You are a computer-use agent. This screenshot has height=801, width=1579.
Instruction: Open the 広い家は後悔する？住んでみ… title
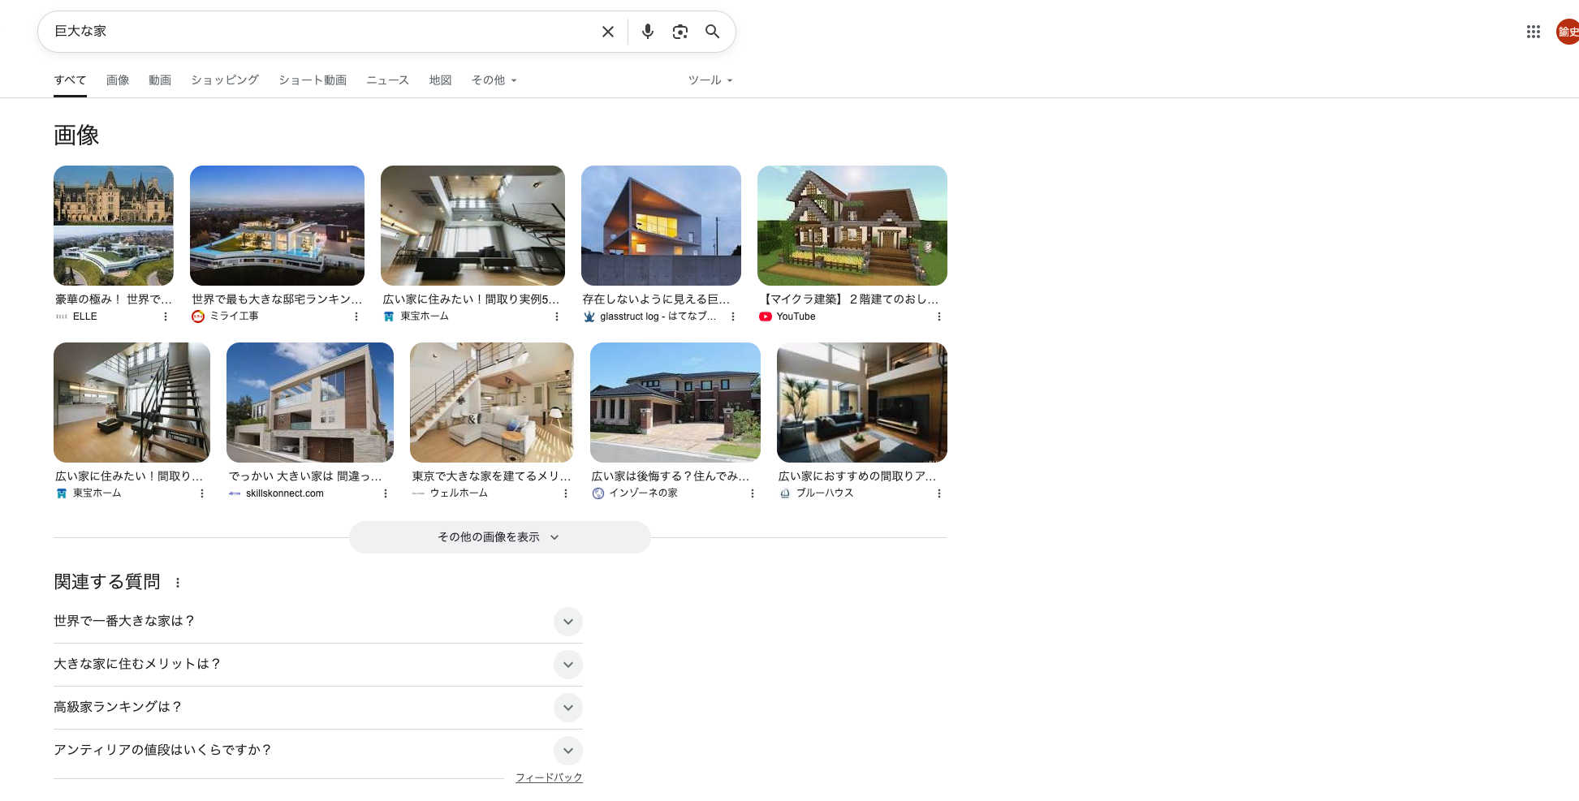[x=671, y=476]
